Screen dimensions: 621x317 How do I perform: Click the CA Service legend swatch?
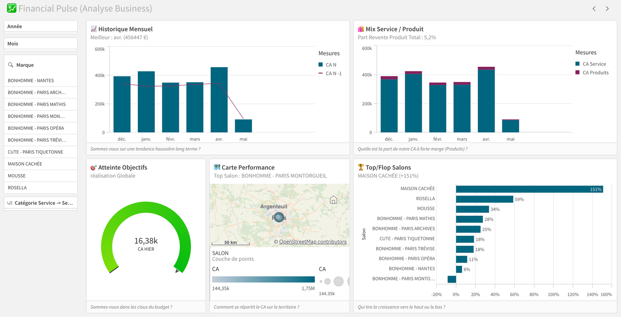pyautogui.click(x=578, y=64)
